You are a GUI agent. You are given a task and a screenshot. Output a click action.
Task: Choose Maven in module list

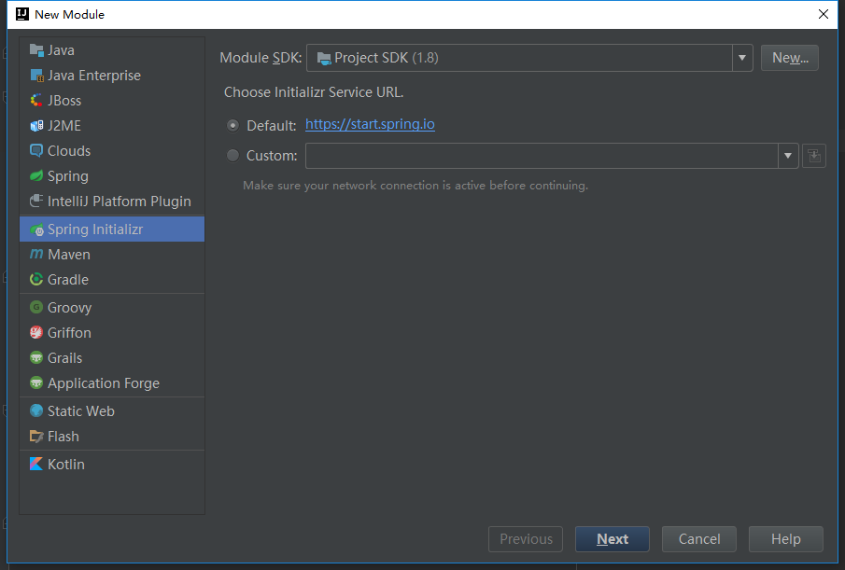112,254
